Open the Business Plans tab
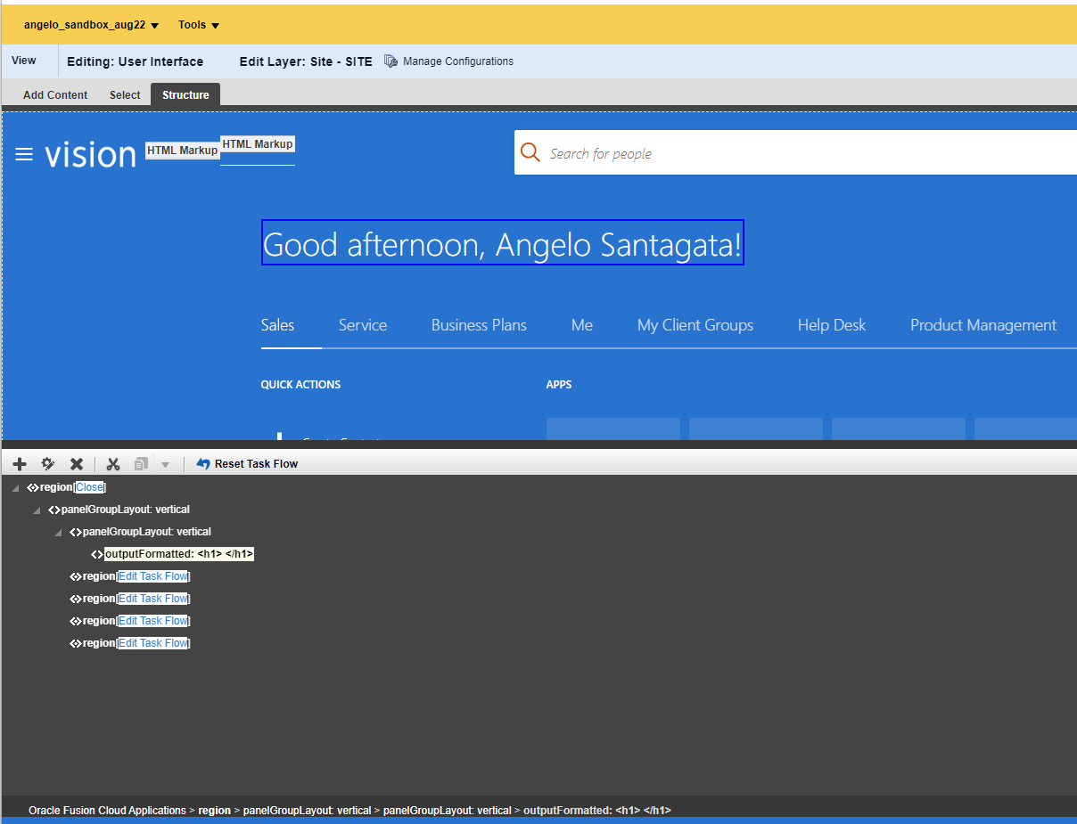1077x824 pixels. (x=479, y=325)
